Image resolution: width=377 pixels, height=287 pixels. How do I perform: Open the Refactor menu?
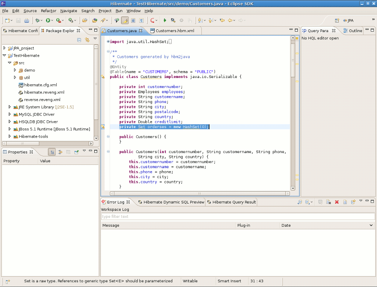(49, 11)
